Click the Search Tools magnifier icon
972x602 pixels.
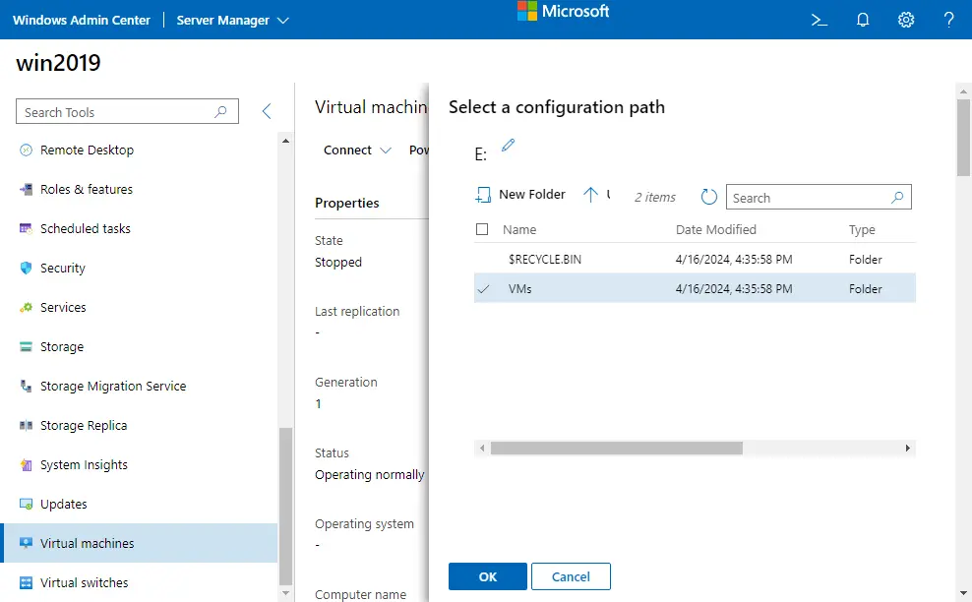pos(220,111)
